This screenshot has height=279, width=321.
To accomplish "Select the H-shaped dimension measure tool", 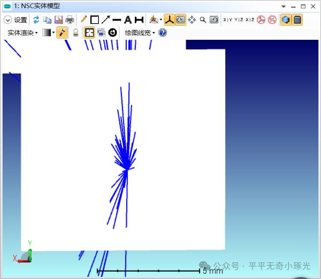I will pos(139,20).
